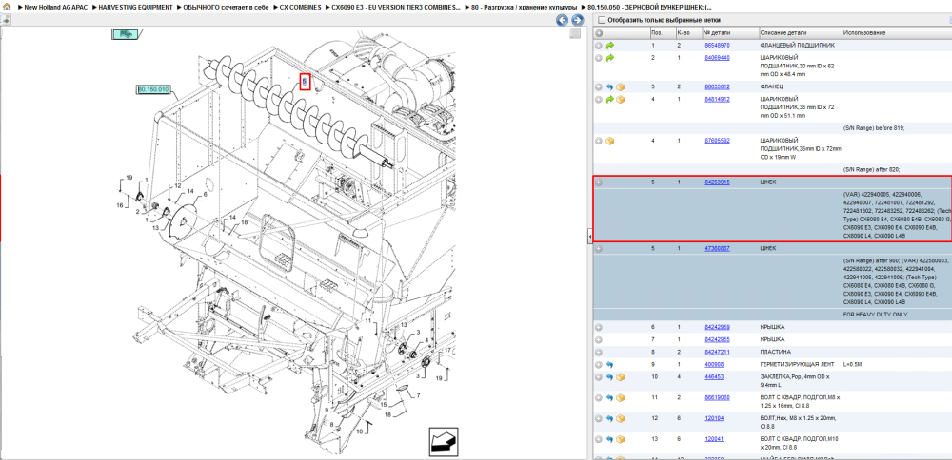
Task: Open the 'ОБЫЧНОГО сочетает в себе' breadcrumb
Action: tap(224, 7)
